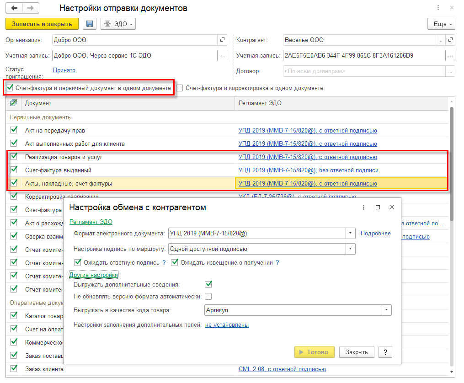Open не установлены additional fields link

coord(227,325)
